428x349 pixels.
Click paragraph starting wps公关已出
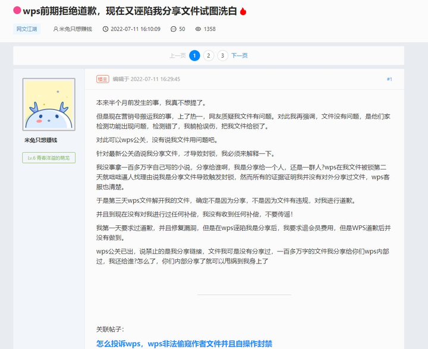(243, 256)
